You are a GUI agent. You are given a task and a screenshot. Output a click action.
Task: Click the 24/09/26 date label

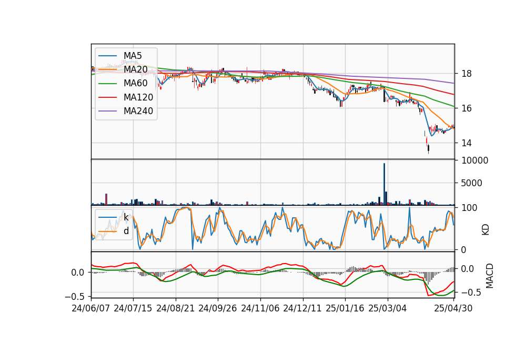pos(218,308)
